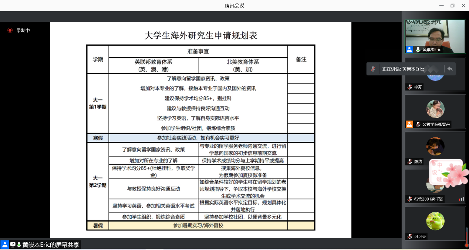Toggle 可可豆's muted microphone icon
This screenshot has width=469, height=250.
point(410,236)
